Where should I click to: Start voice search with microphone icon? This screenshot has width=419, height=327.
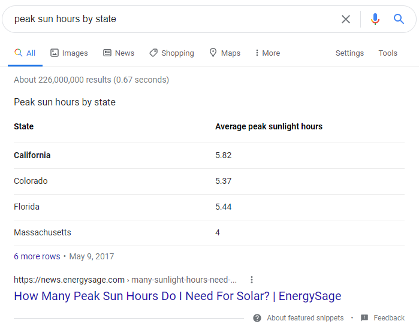point(375,19)
